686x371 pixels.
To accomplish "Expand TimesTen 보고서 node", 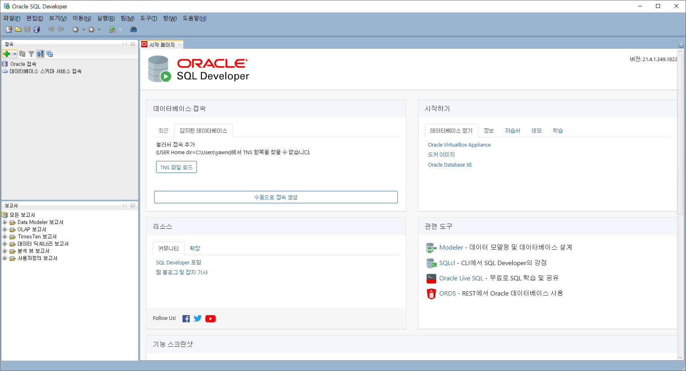I will pyautogui.click(x=5, y=236).
